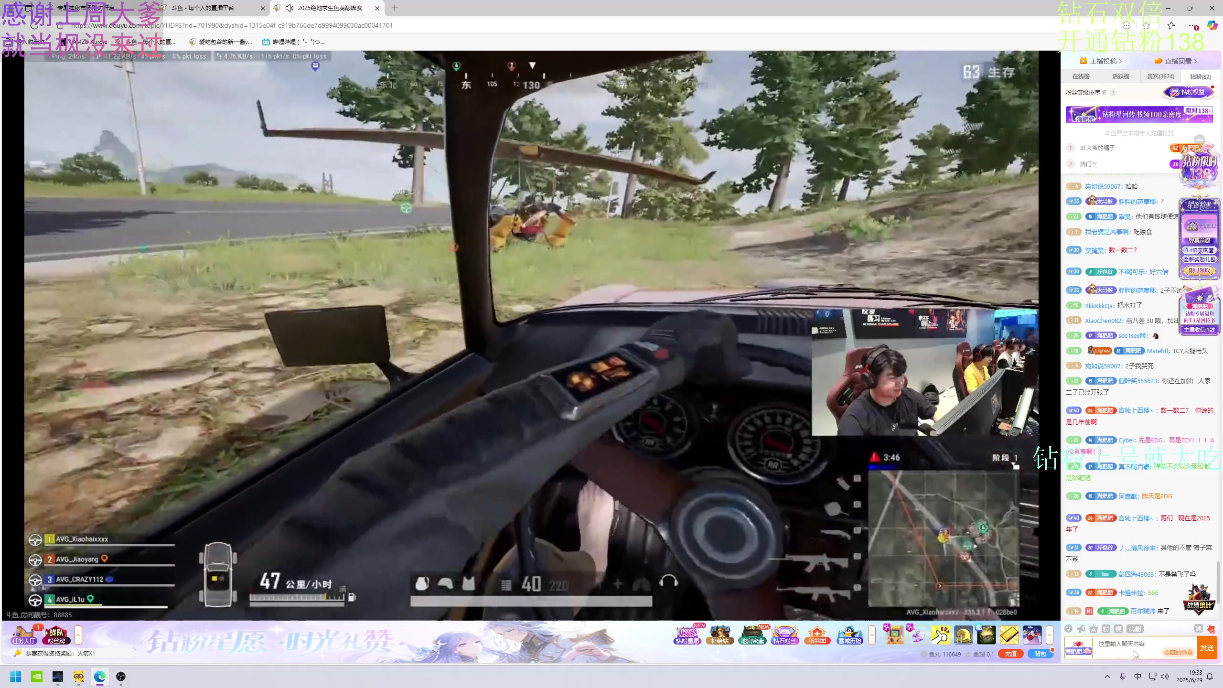The height and width of the screenshot is (688, 1223).
Task: Open 直播回看 stream replay link
Action: point(1176,61)
